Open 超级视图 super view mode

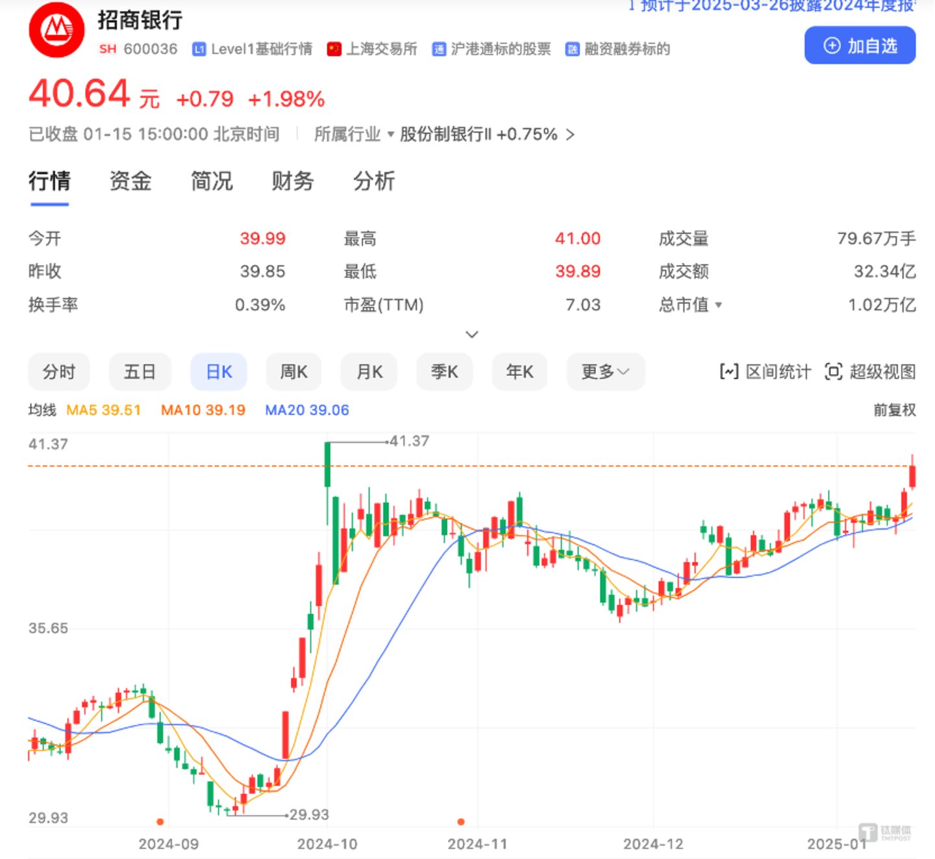[870, 372]
